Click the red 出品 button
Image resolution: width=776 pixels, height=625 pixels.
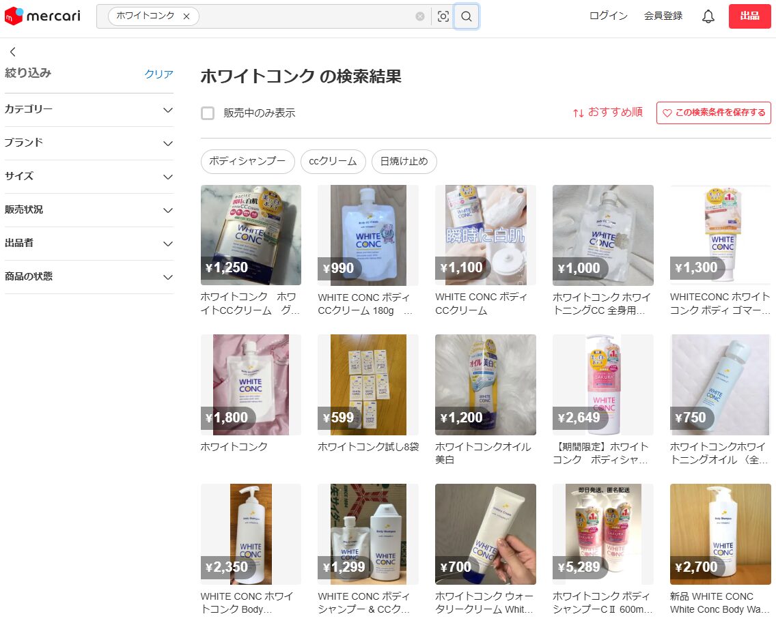point(749,16)
